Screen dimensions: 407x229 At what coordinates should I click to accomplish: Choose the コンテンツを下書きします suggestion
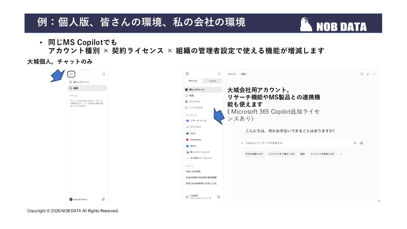pyautogui.click(x=282, y=154)
